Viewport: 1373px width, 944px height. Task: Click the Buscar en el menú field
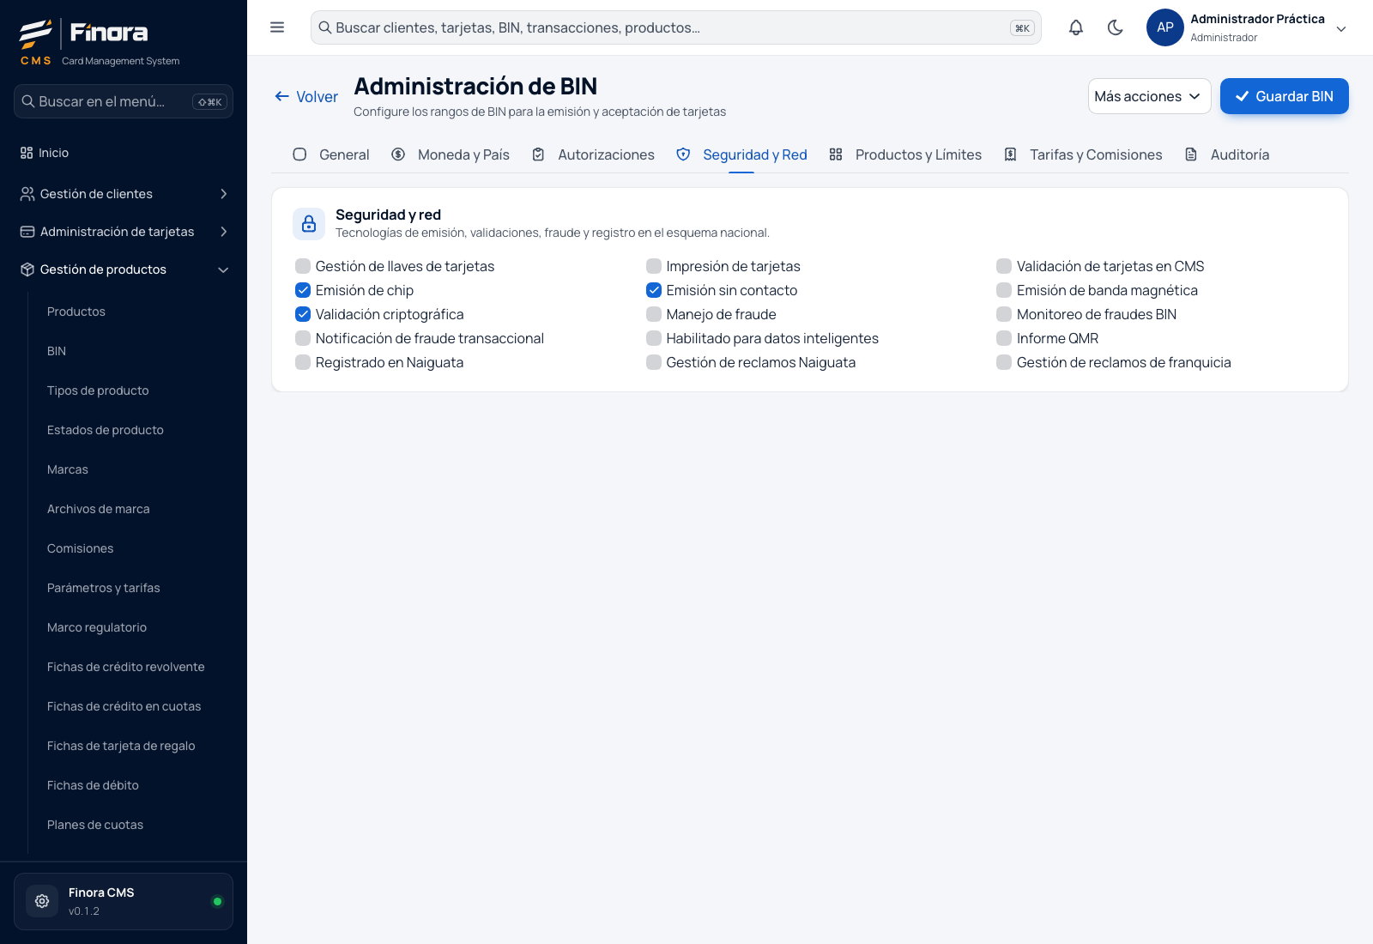tap(124, 101)
